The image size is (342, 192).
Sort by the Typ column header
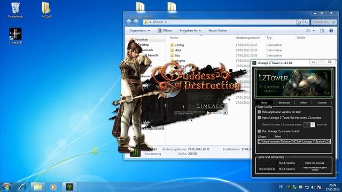click(269, 38)
